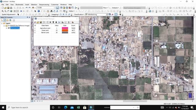
Task: Create signature file in Training Sample Manager
Action: click(x=73, y=22)
